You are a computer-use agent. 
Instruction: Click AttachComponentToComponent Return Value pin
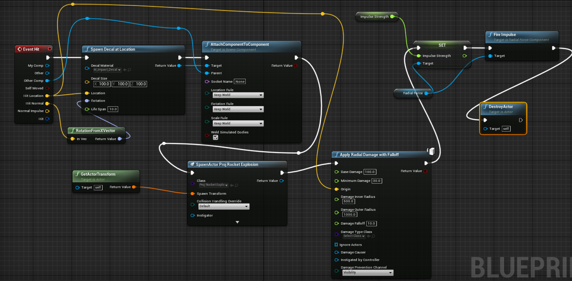tap(296, 65)
